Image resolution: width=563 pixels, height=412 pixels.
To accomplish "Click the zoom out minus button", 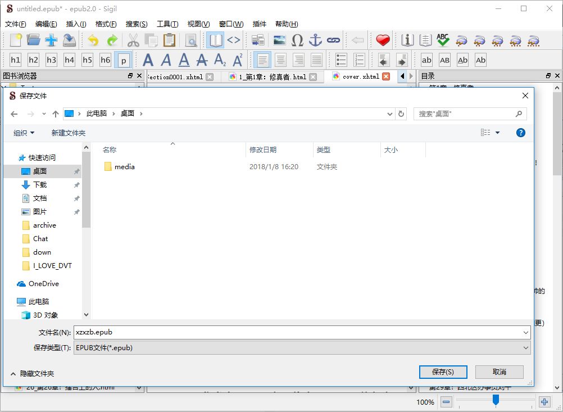I will coord(446,402).
